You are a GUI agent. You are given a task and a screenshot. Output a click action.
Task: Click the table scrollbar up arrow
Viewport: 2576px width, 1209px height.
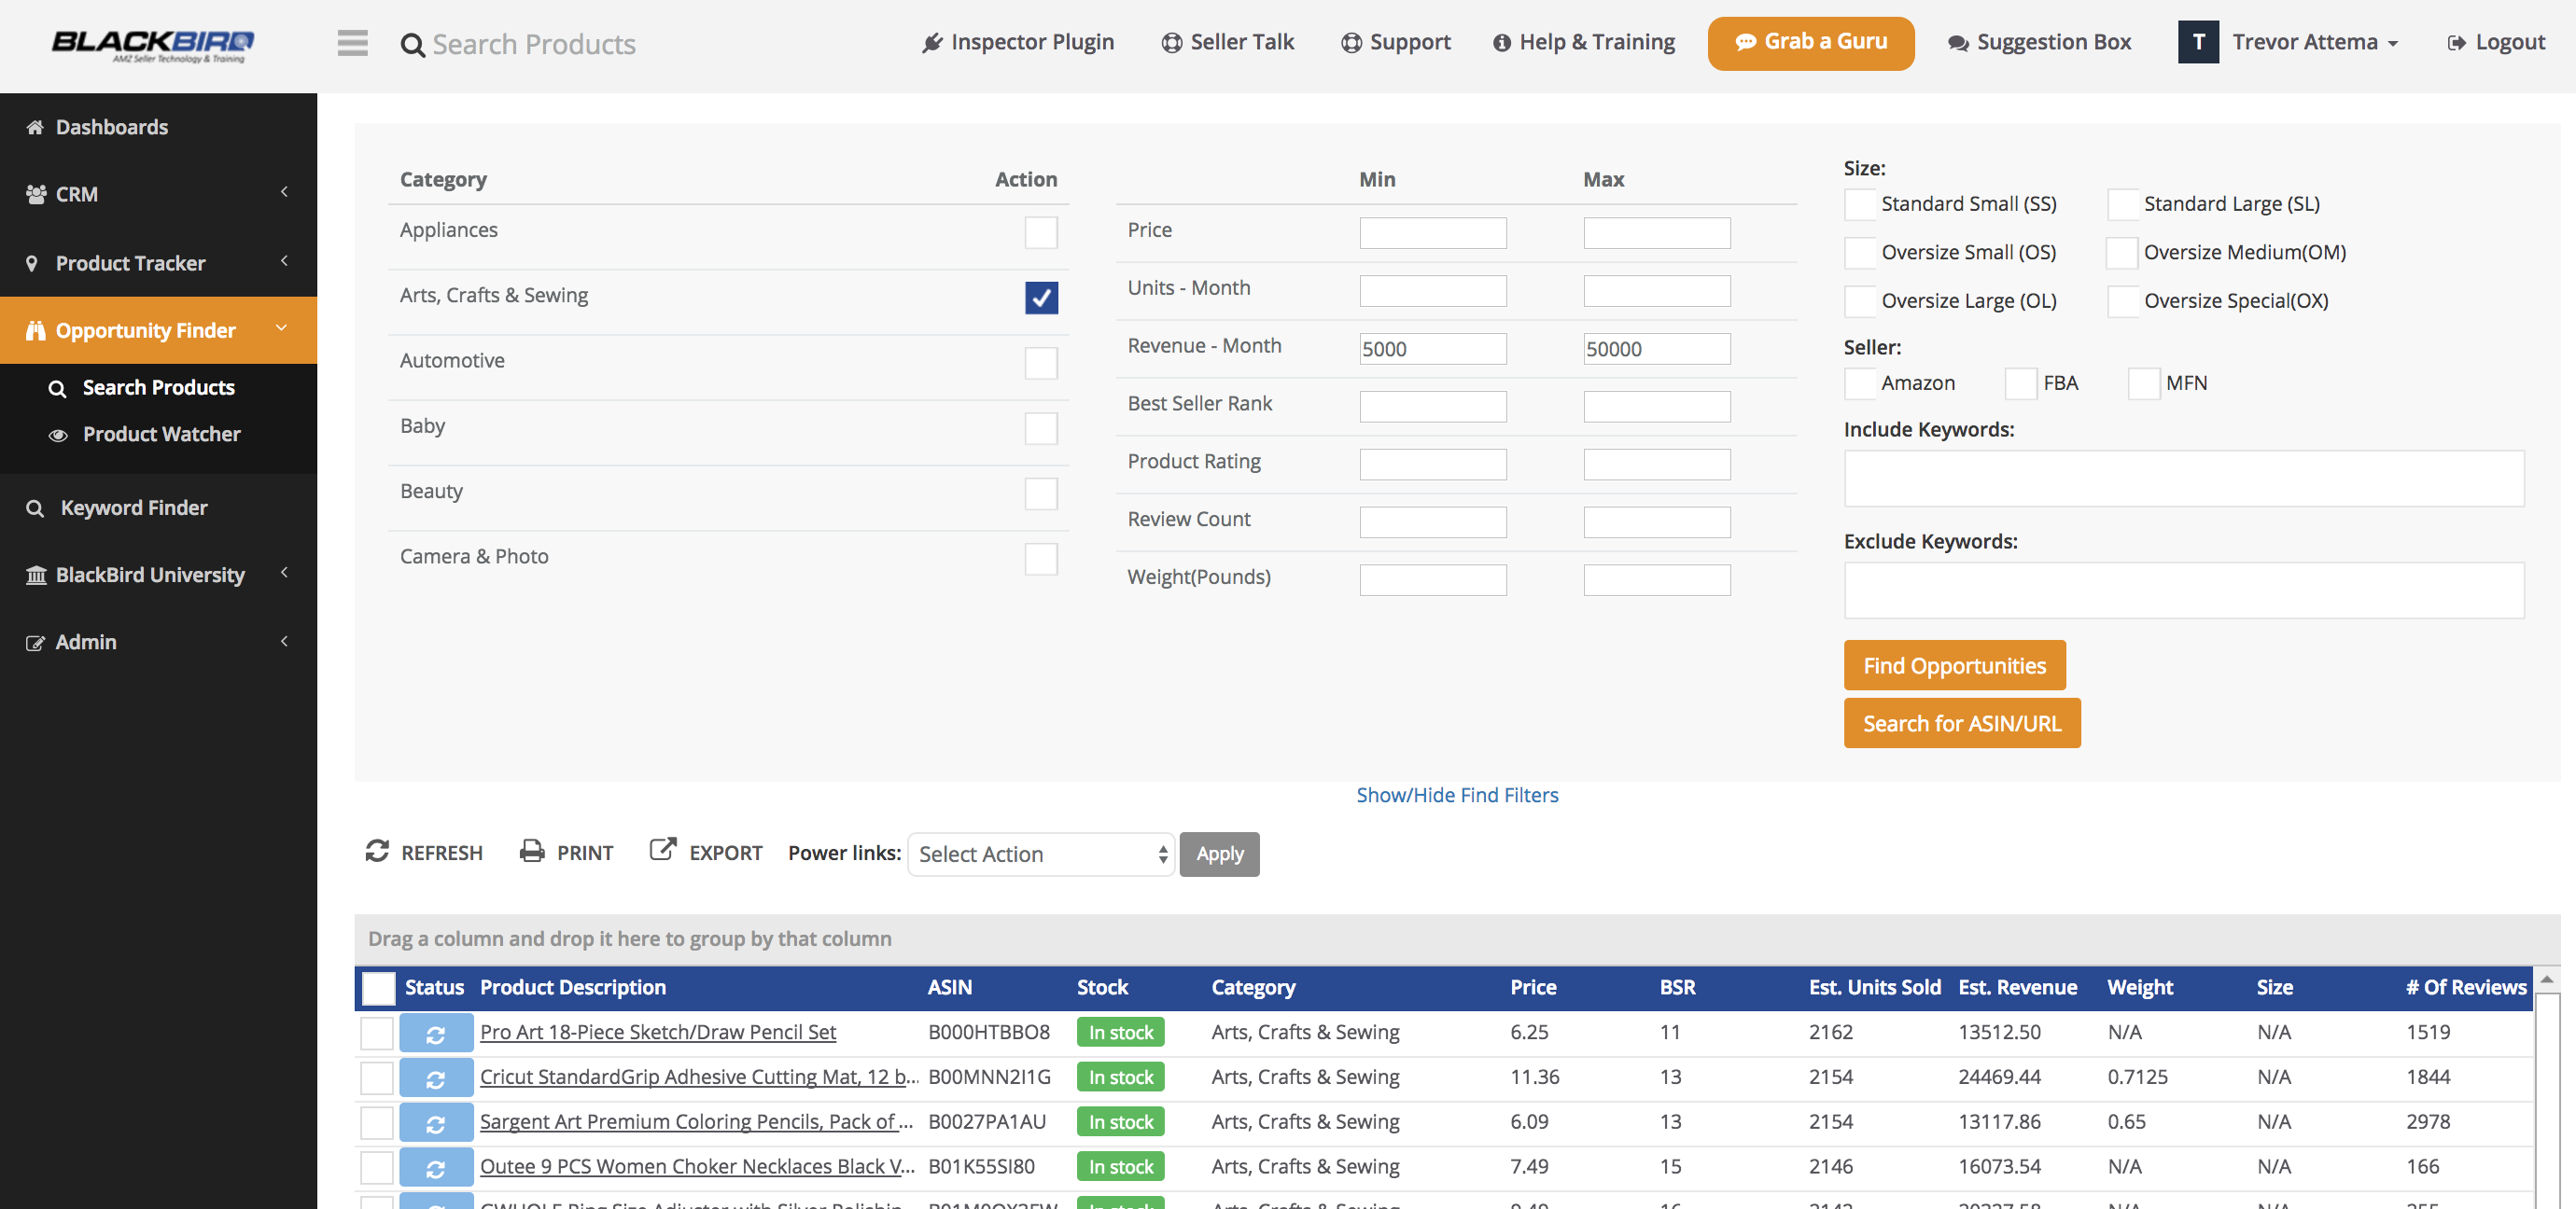click(2548, 980)
